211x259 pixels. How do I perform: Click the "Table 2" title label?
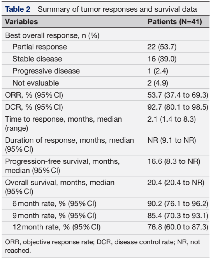(18, 9)
